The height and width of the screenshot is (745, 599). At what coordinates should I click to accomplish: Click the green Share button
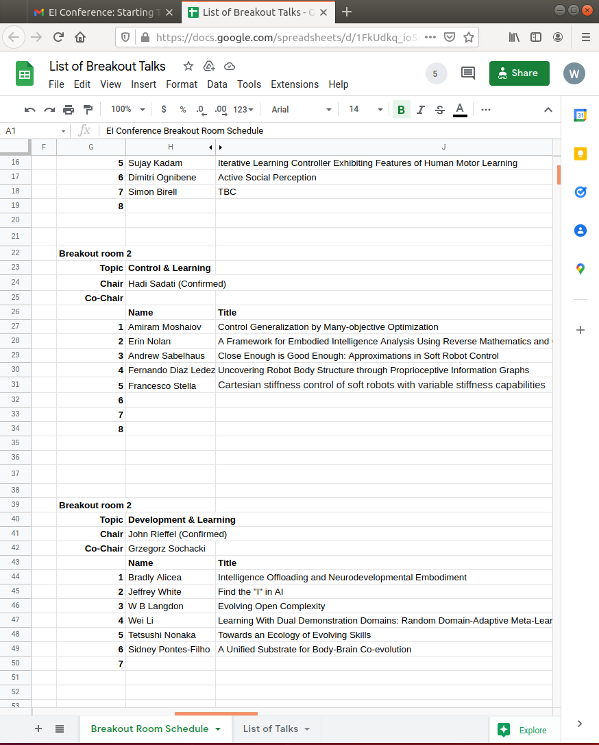click(x=519, y=73)
